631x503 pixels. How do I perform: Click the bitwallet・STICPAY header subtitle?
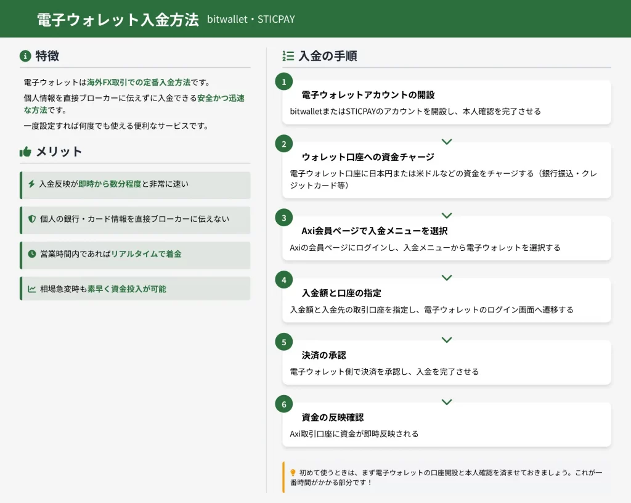251,20
